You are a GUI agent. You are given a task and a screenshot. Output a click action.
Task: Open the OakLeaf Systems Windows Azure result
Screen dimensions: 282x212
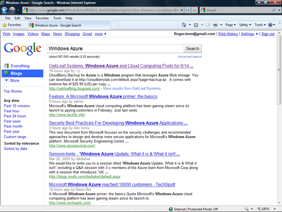pyautogui.click(x=121, y=66)
